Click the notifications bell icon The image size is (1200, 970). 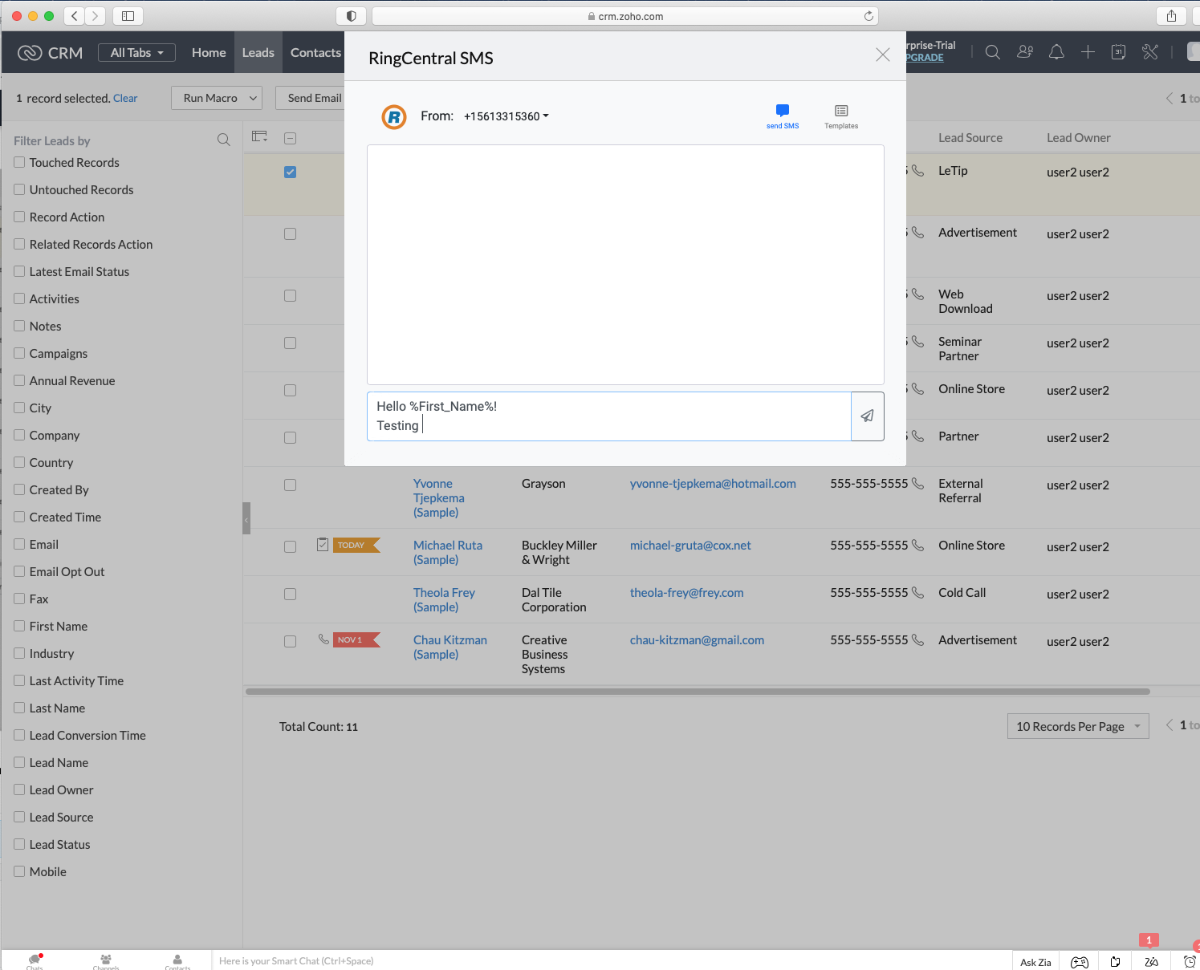coord(1056,51)
